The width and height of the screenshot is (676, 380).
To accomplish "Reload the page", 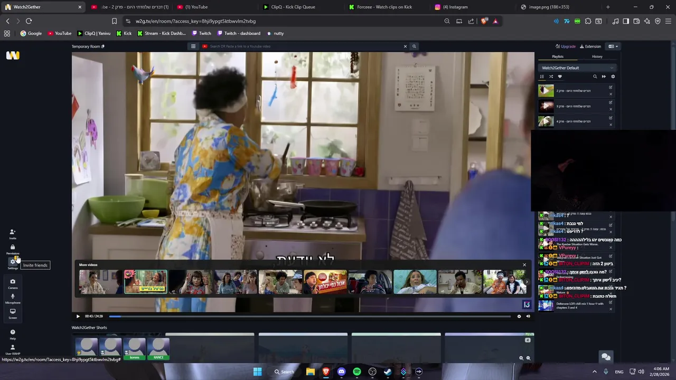I will click(x=29, y=21).
